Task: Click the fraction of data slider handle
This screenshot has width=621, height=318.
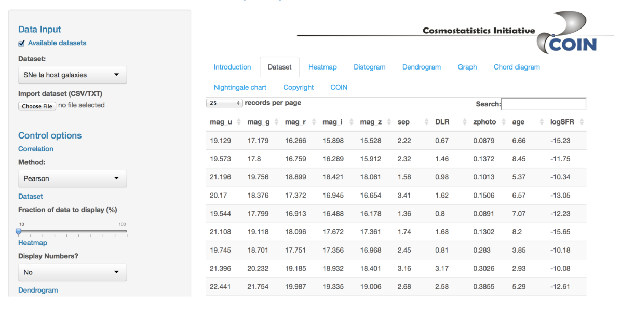Action: click(x=19, y=231)
